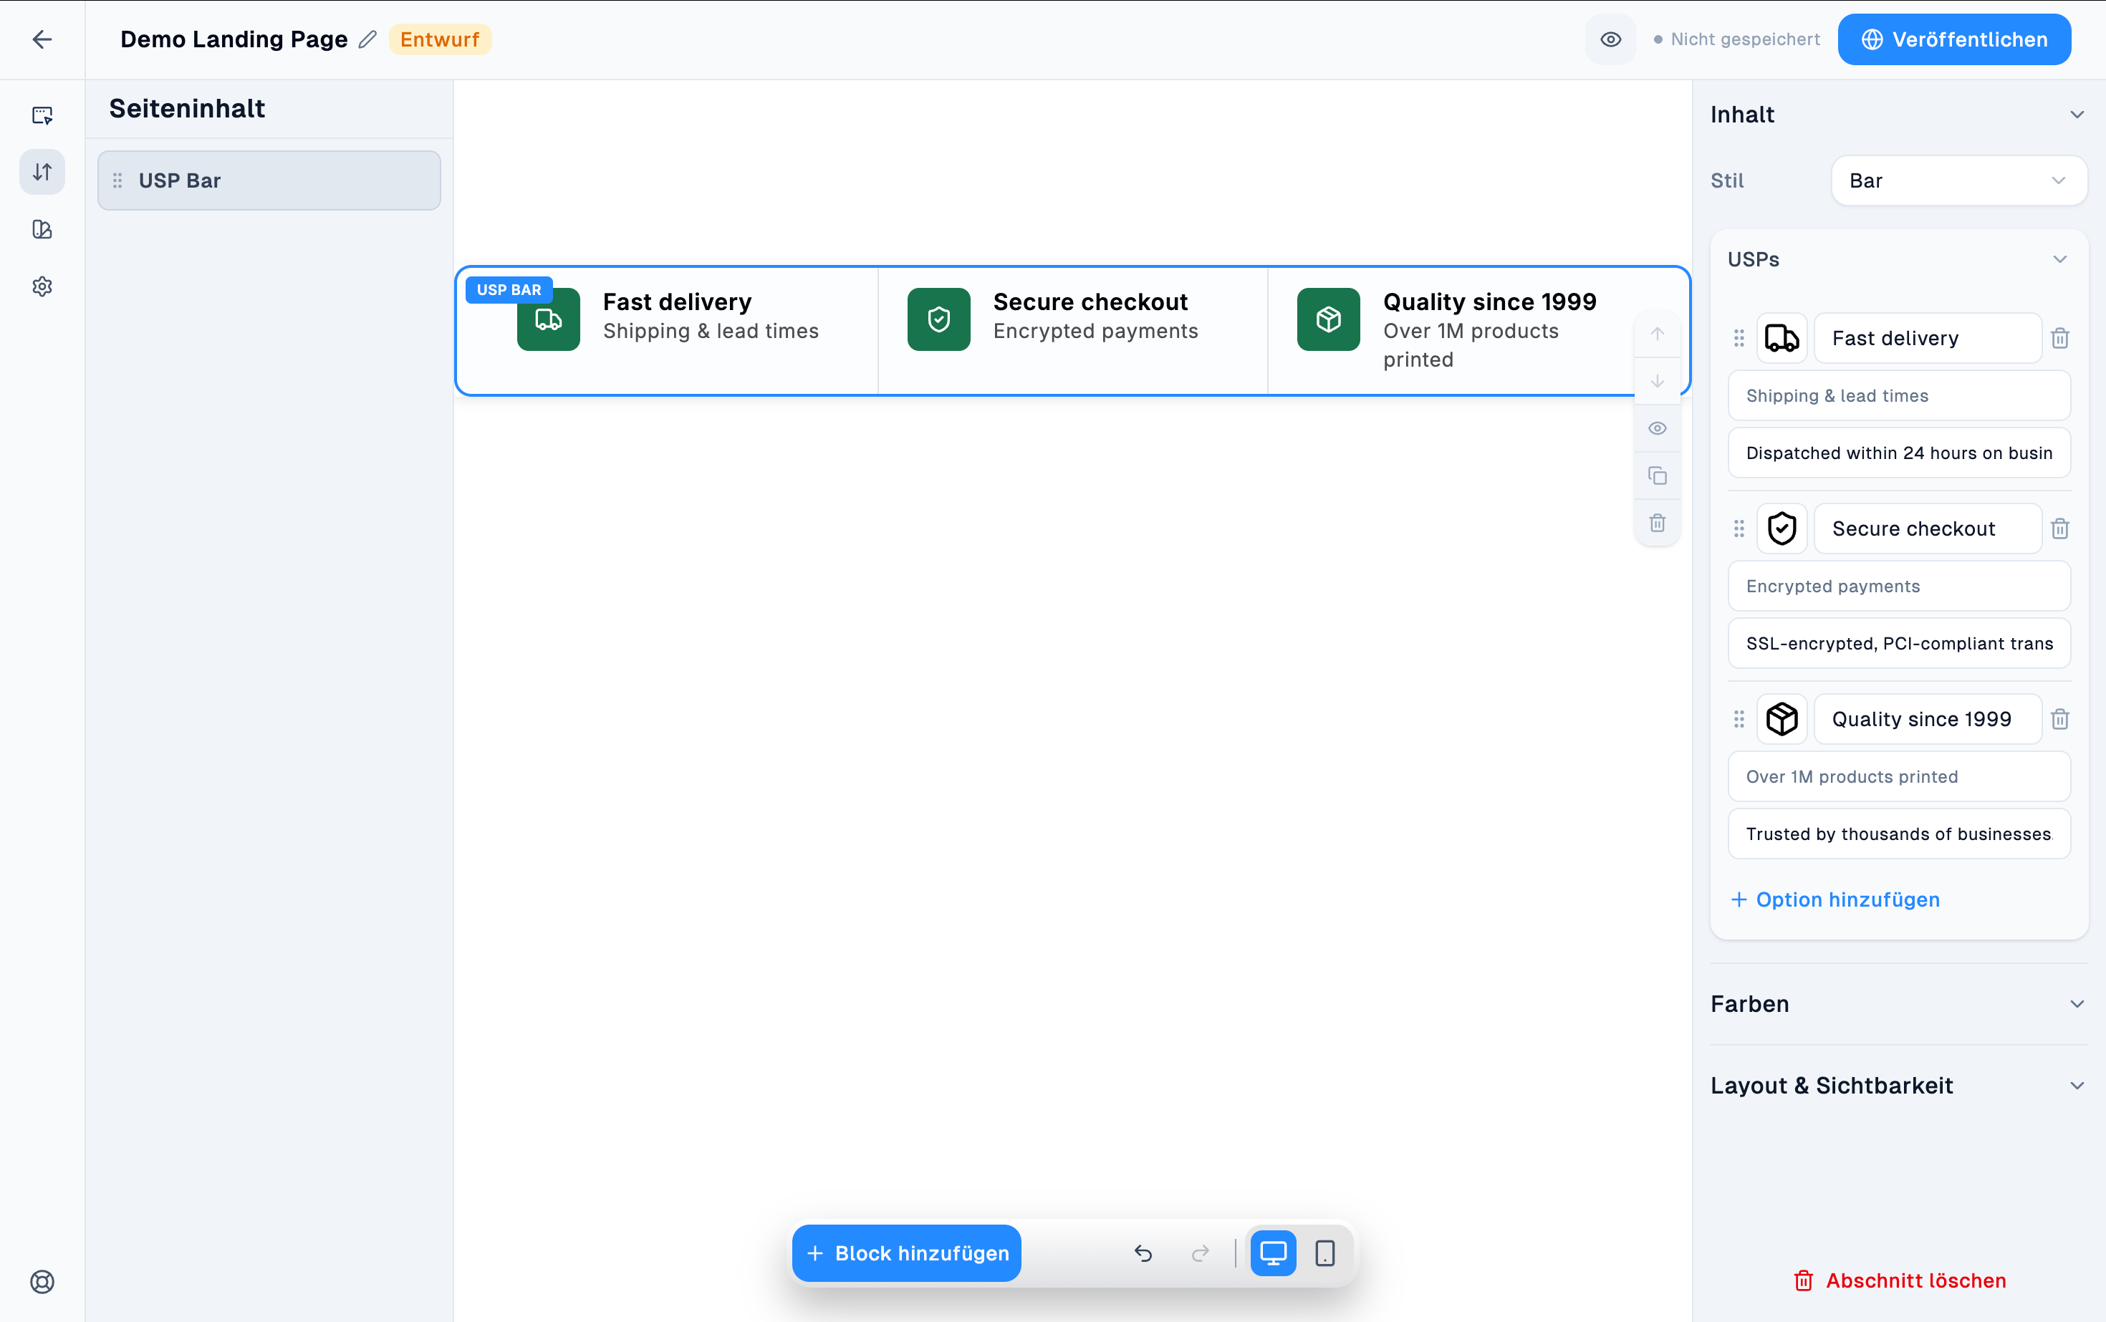Edit Over 1M products printed field
The image size is (2106, 1322).
pyautogui.click(x=1899, y=776)
